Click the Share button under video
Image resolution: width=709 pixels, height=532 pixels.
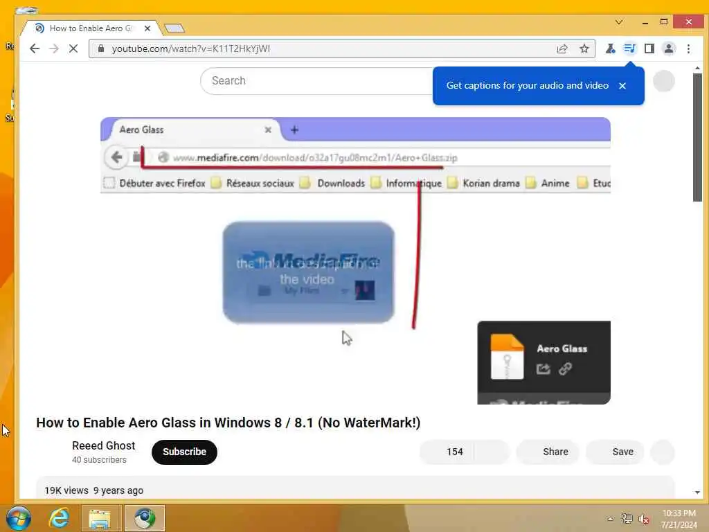[548, 452]
